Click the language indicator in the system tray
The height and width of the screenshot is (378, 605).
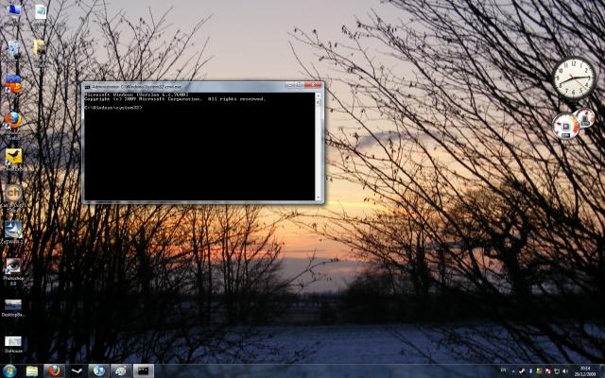[x=503, y=370]
